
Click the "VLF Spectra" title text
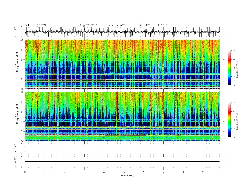point(36,25)
